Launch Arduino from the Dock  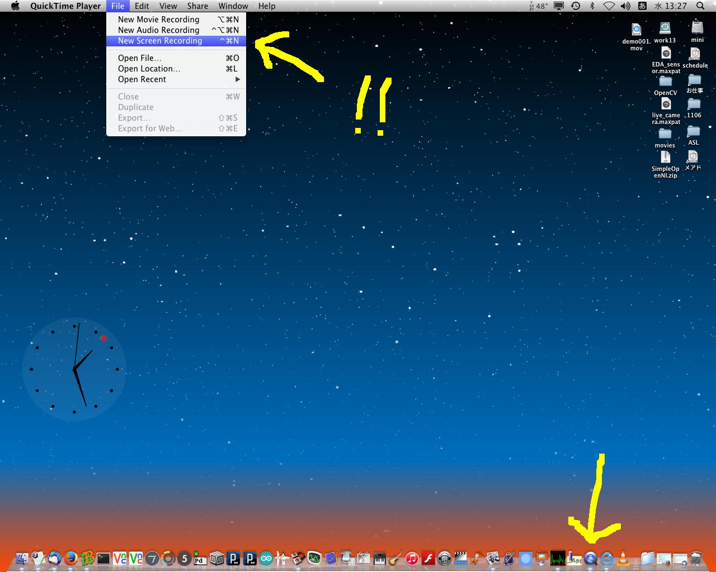tap(266, 558)
